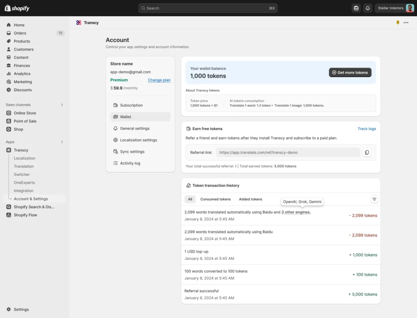Click the 'OpenAI, Grok, Gemini' tooltip

(302, 202)
